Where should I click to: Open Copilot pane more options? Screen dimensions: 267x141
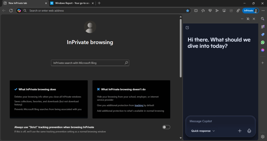click(242, 19)
